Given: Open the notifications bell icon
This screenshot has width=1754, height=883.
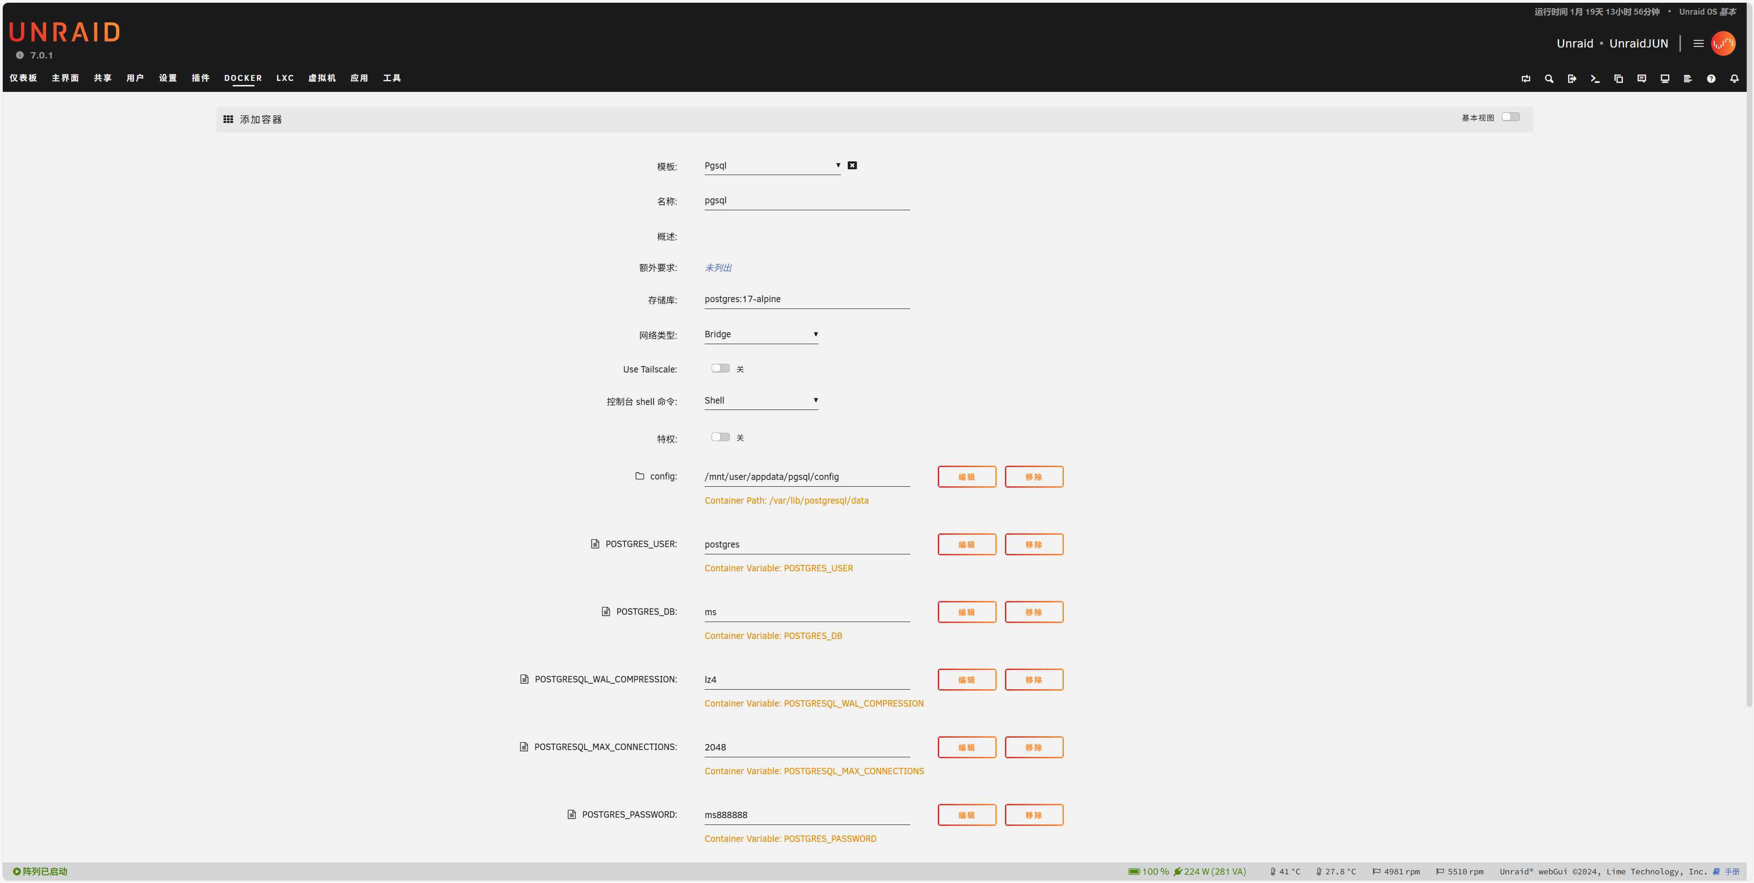Looking at the screenshot, I should tap(1734, 78).
